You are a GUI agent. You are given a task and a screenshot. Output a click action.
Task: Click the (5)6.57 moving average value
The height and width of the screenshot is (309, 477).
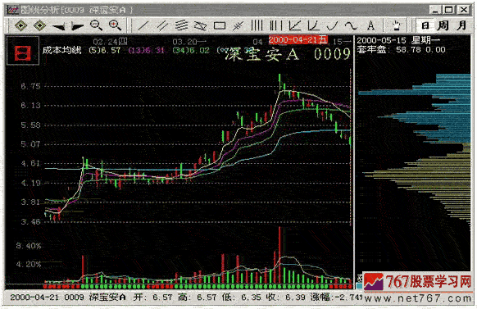[104, 51]
